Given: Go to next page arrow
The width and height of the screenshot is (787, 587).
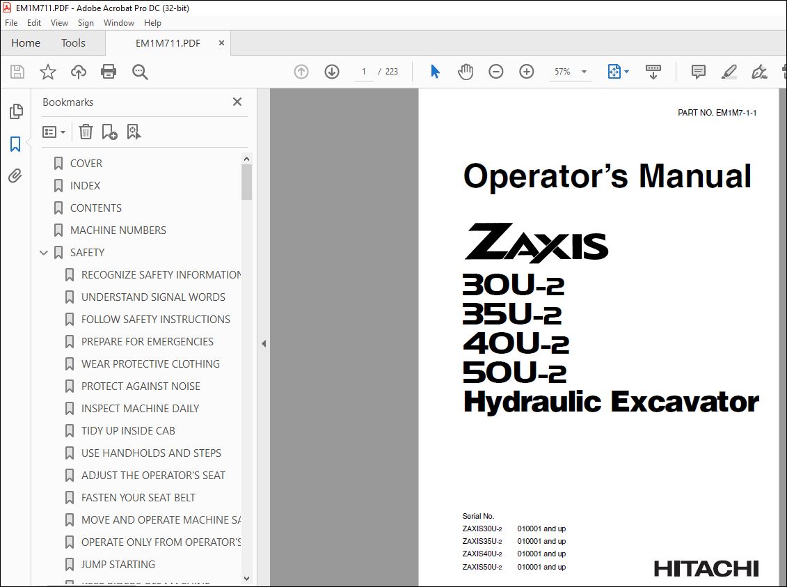Looking at the screenshot, I should [332, 72].
